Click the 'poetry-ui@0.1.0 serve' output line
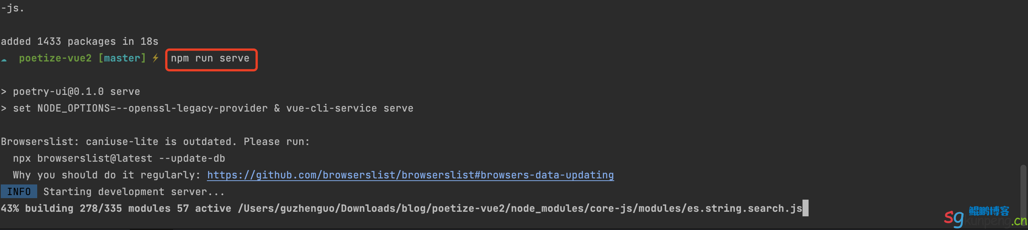This screenshot has width=1028, height=230. point(71,92)
